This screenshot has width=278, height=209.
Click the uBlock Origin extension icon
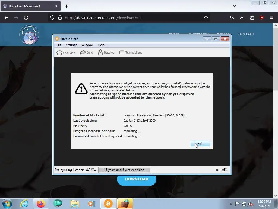(261, 17)
